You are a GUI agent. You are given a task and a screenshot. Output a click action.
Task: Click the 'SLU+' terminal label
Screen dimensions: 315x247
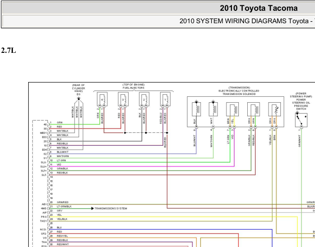[44, 166]
